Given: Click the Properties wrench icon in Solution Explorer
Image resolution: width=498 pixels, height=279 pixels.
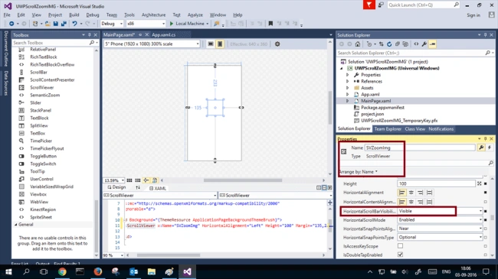Looking at the screenshot, I should [x=424, y=44].
